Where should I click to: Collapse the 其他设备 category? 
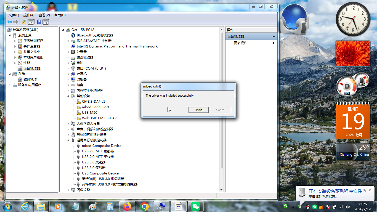(68, 96)
